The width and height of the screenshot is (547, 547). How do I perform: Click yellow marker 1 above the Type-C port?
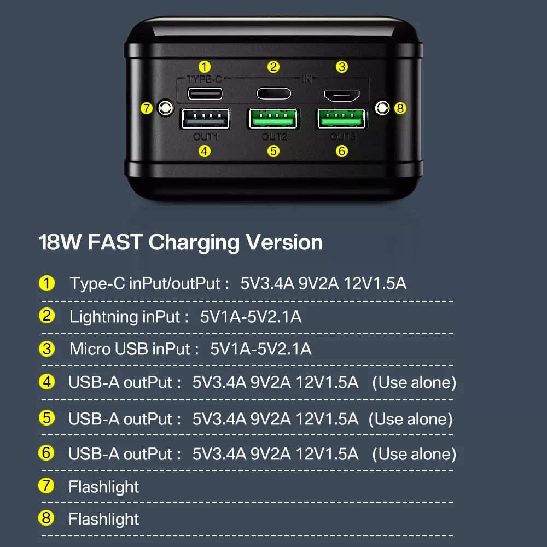(205, 67)
